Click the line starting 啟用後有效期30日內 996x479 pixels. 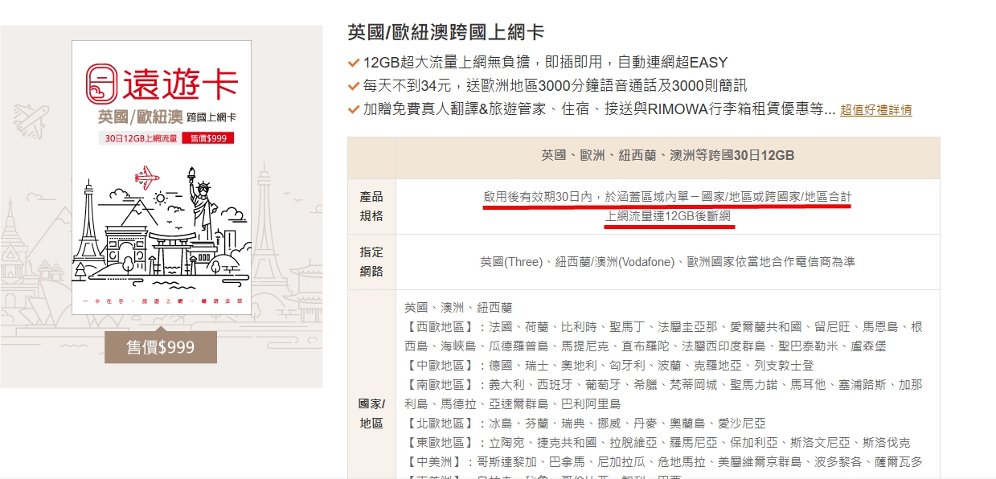[667, 197]
